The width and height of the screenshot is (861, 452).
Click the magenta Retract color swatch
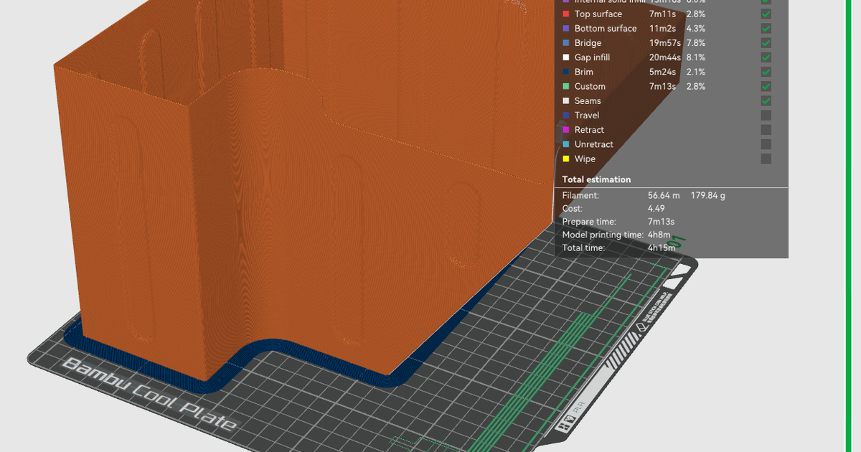(x=566, y=130)
